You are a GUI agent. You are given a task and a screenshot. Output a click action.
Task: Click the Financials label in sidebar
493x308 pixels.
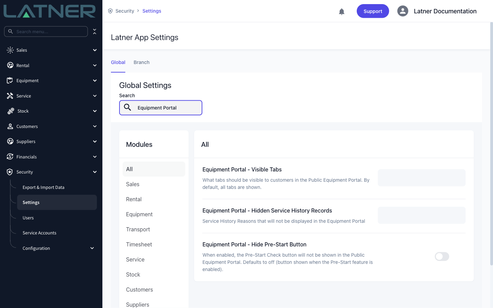pos(26,157)
